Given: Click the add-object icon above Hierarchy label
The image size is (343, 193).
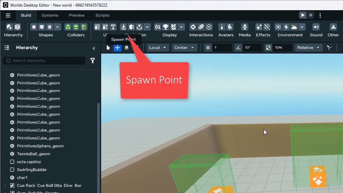Looking at the screenshot, I should (9, 27).
